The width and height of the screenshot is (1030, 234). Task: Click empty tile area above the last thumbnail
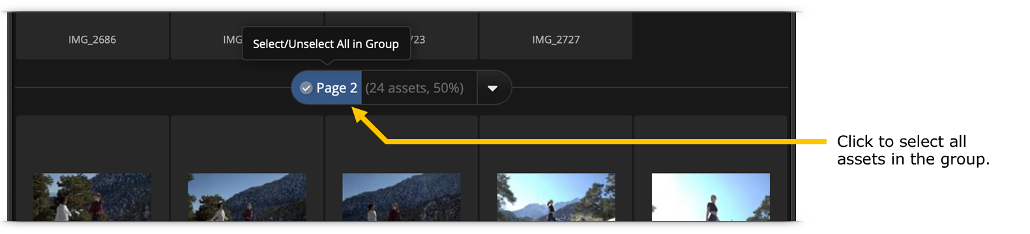[711, 144]
